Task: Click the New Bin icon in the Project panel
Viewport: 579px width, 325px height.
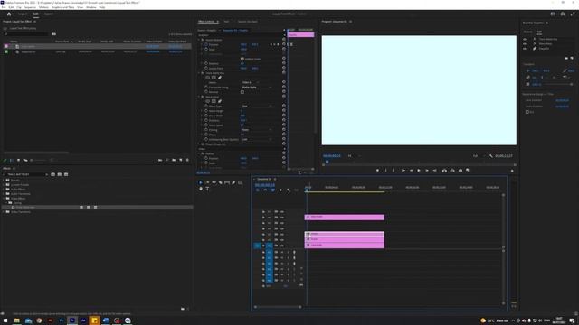Action: [x=174, y=161]
